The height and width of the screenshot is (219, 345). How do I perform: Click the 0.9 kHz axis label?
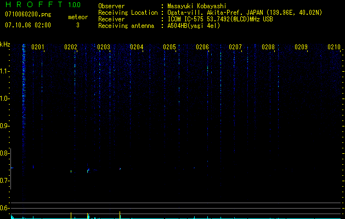point(4,126)
